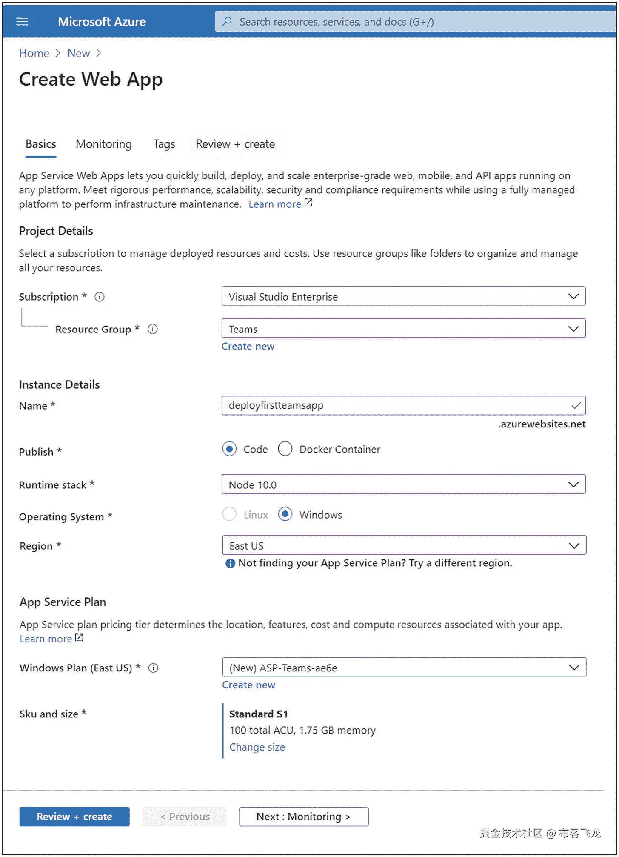Screen dimensions: 619x857
Task: Switch to the Monitoring tab
Action: point(104,144)
